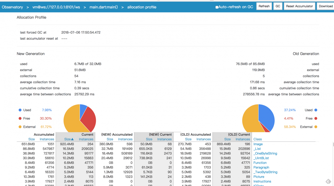Open the vm@ws://127.0.0.1:8101/ws breadcrumb

[56, 7]
